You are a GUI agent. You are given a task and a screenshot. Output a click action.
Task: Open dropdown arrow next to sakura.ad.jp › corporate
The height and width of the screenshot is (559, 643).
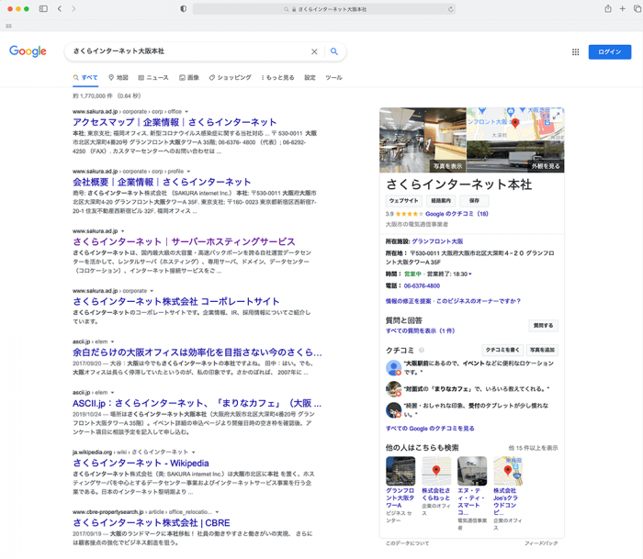click(152, 291)
